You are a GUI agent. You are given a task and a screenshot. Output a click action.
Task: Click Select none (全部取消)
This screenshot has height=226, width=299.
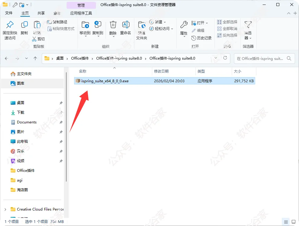tap(227, 28)
